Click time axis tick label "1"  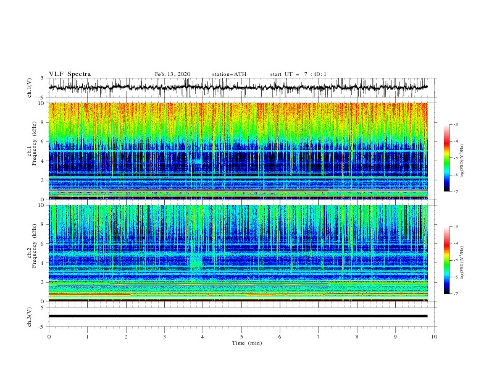pos(87,337)
